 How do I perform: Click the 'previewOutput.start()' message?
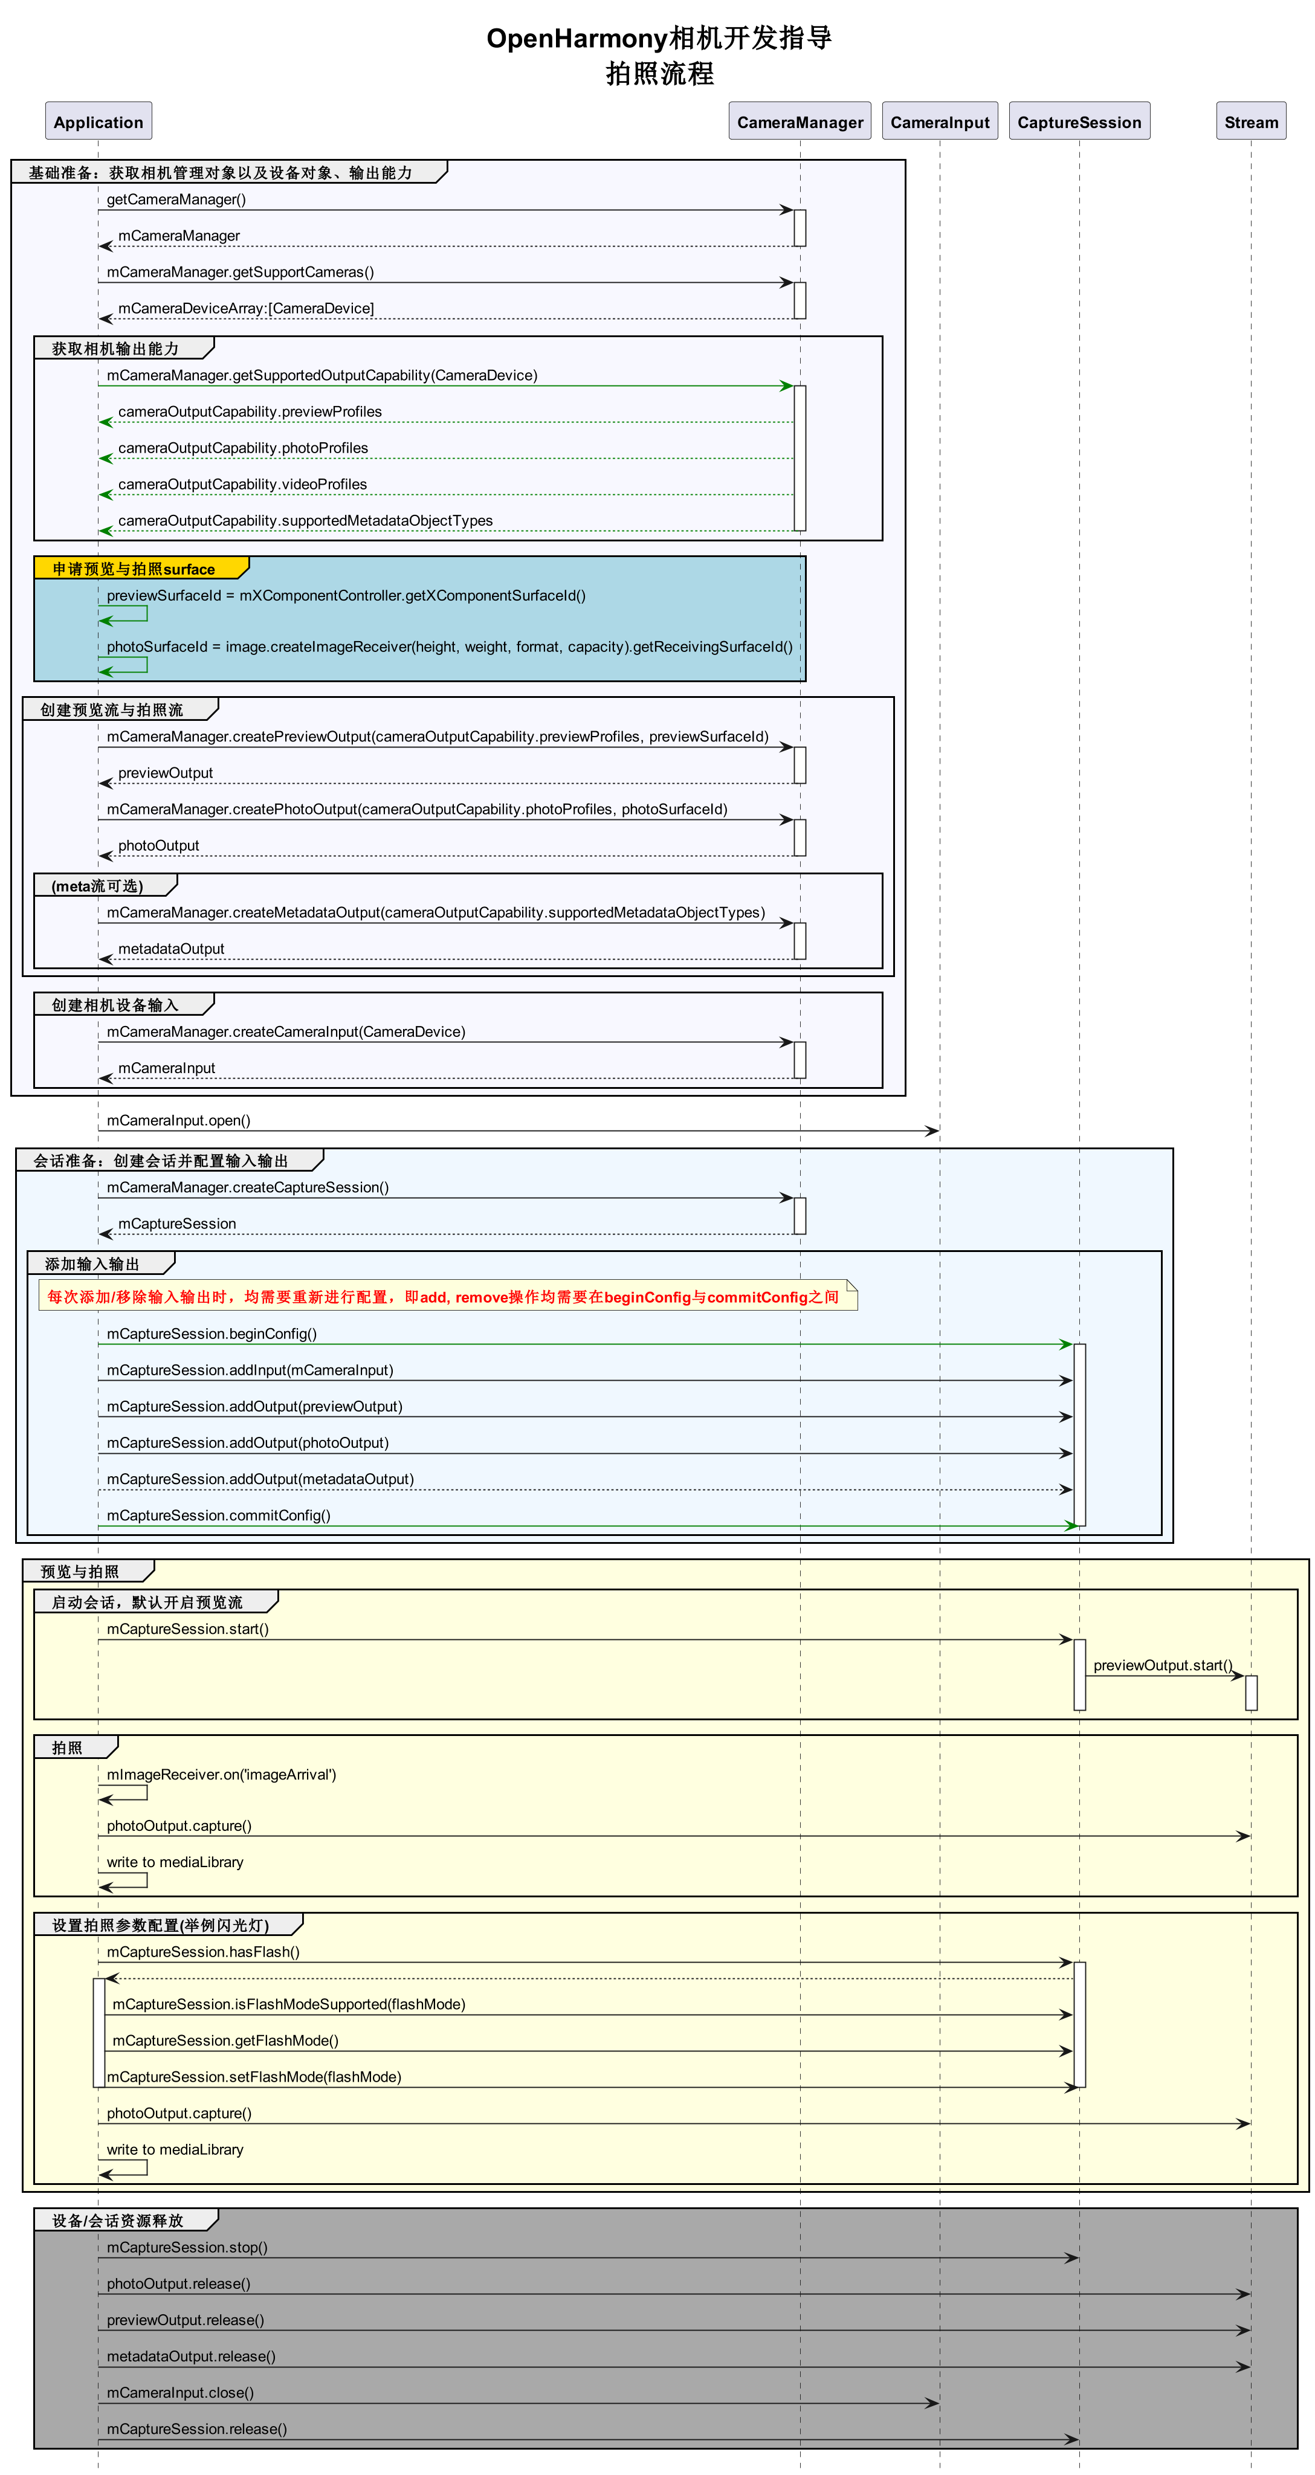[1163, 1666]
